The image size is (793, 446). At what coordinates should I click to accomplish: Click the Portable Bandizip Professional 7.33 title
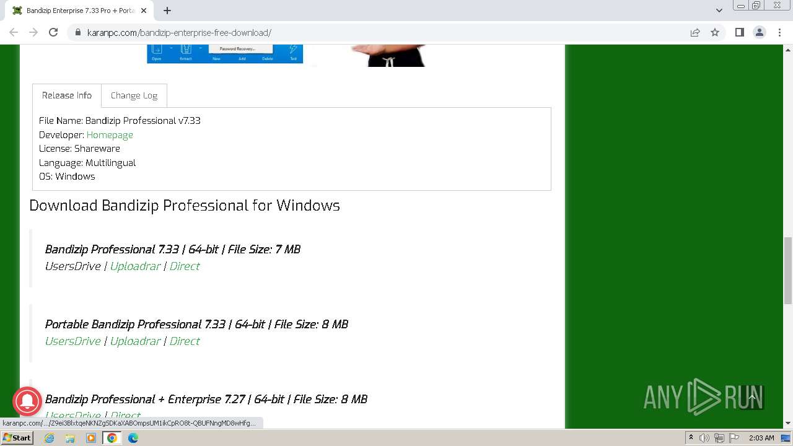point(196,325)
